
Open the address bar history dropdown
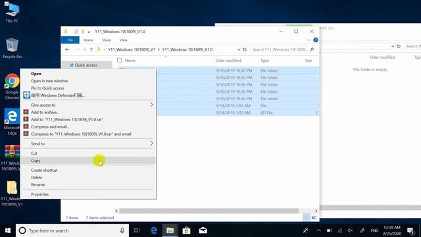[x=239, y=49]
